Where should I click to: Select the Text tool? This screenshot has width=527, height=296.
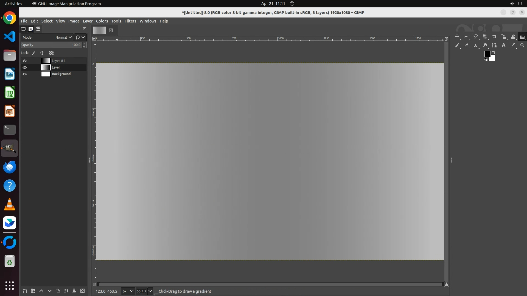[x=504, y=45]
